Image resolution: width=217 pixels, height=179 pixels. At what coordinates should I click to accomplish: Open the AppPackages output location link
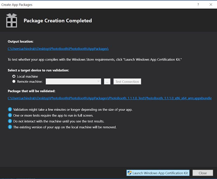(58, 49)
